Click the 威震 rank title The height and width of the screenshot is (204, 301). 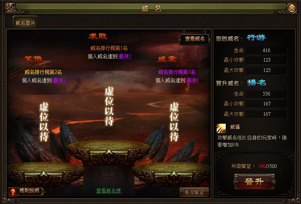[x=167, y=59]
